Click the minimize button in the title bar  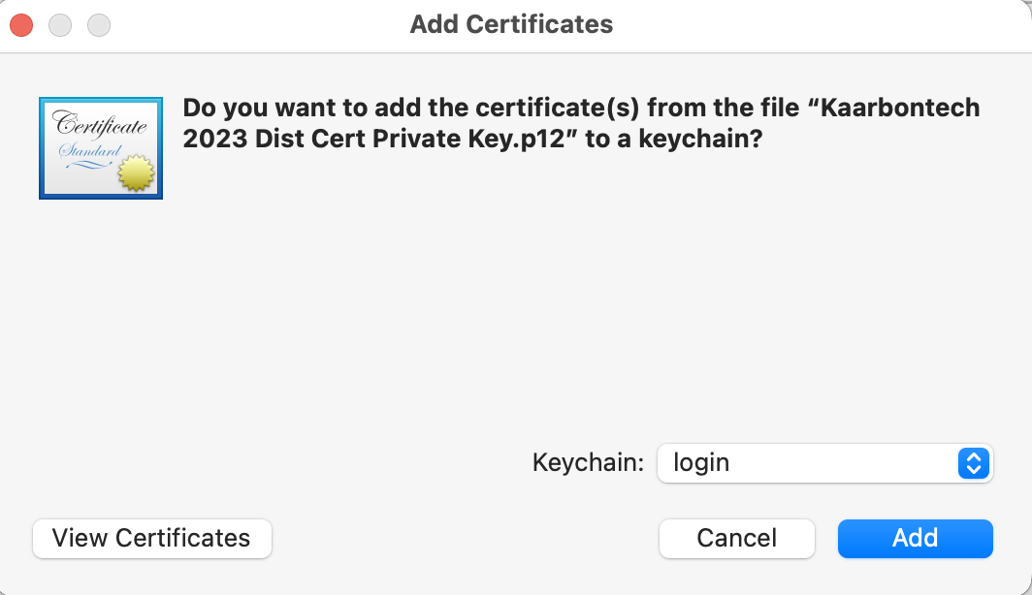[x=59, y=24]
